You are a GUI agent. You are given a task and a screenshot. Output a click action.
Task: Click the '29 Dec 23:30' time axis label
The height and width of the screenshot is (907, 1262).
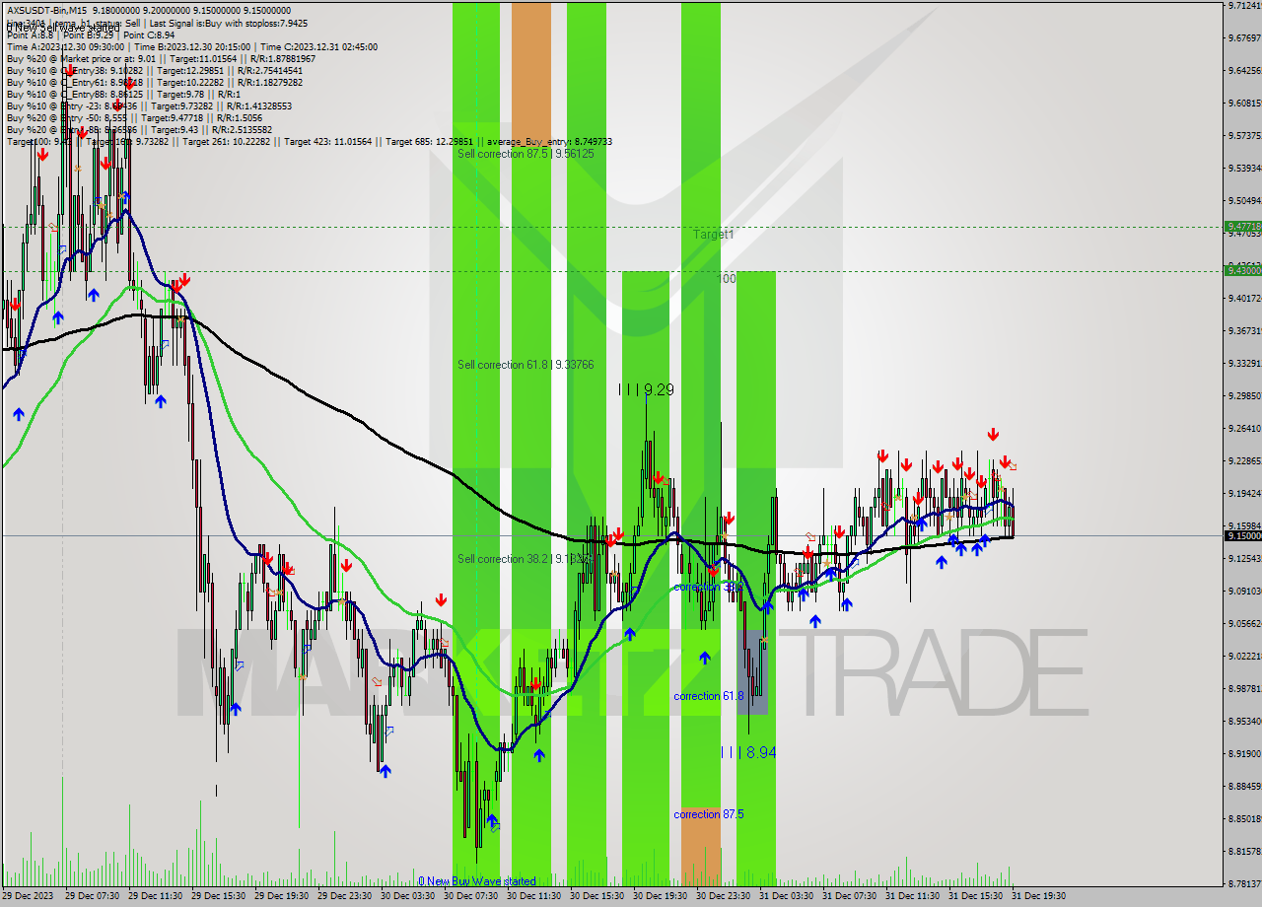click(344, 897)
